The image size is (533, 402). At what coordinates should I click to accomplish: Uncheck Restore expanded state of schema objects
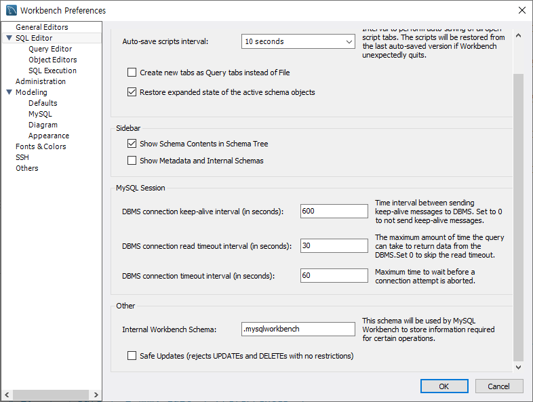132,92
